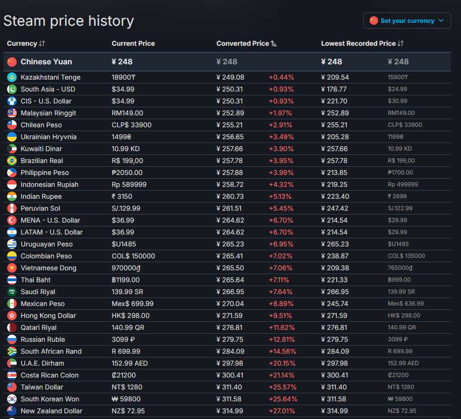Viewport: 461px width, 419px height.
Task: Select the Malaysian Ringgit row
Action: (227, 113)
